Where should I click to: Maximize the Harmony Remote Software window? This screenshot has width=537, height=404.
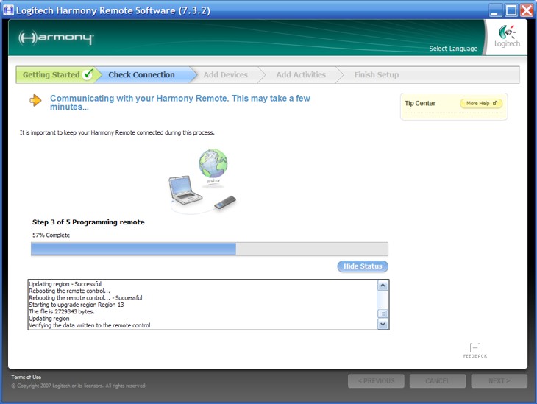pyautogui.click(x=511, y=10)
